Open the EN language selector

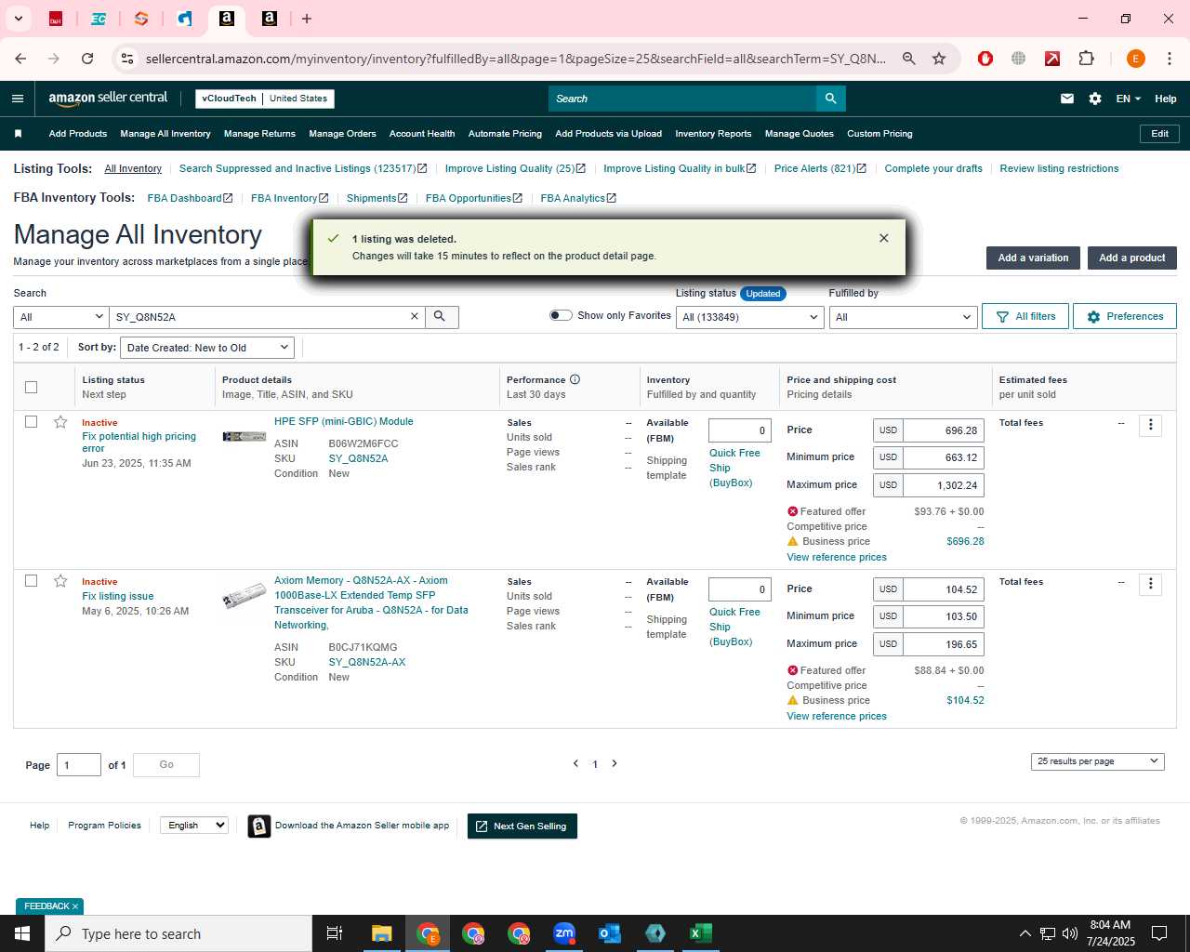[x=1129, y=99]
